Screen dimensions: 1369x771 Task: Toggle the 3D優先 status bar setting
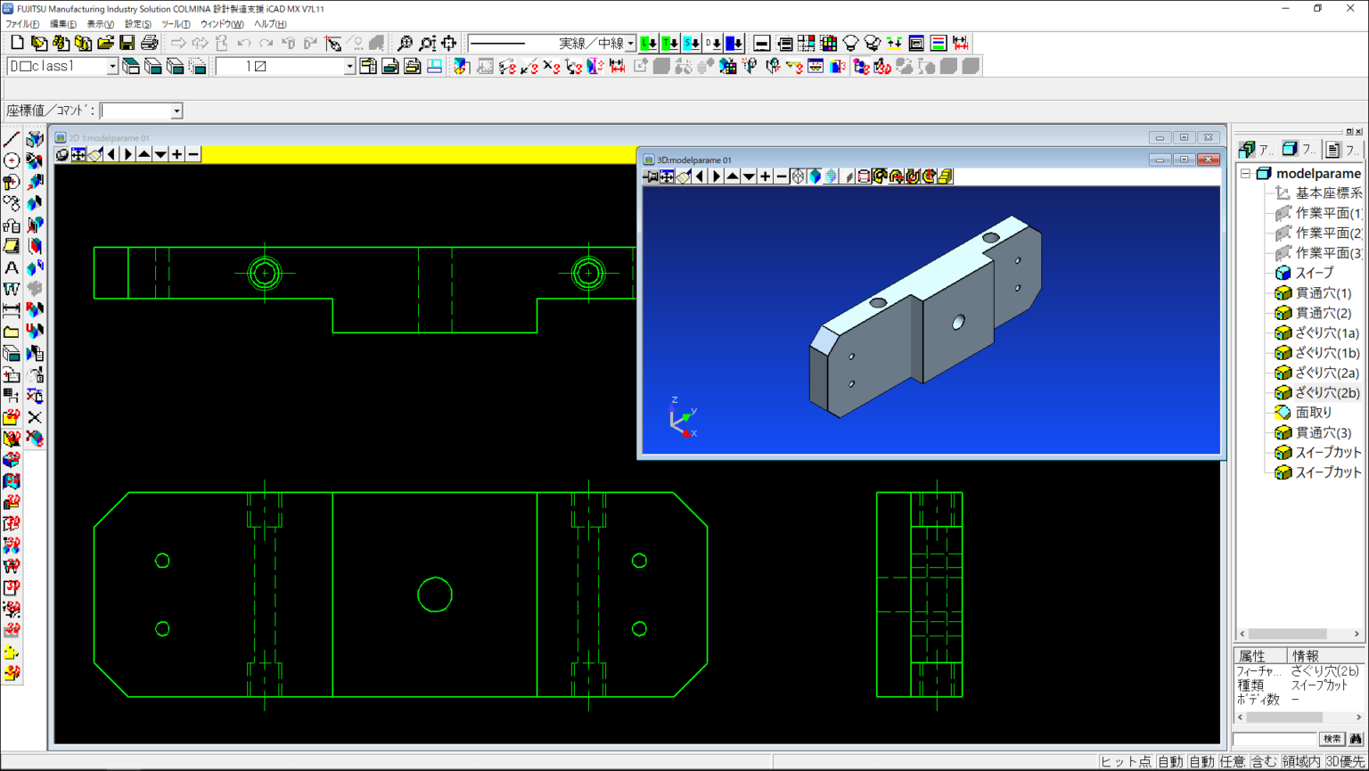[1345, 761]
